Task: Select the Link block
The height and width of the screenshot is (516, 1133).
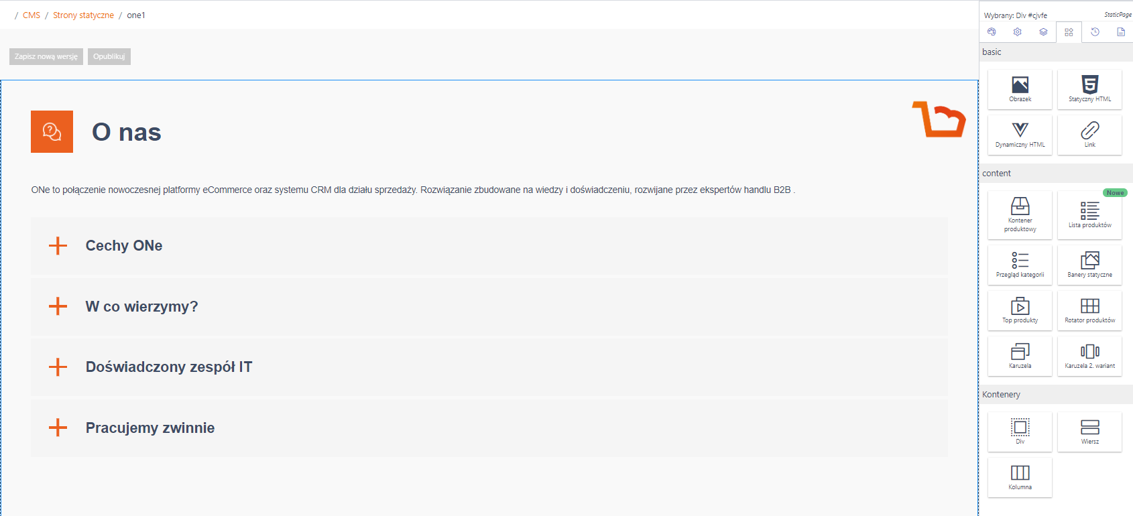Action: pyautogui.click(x=1089, y=135)
